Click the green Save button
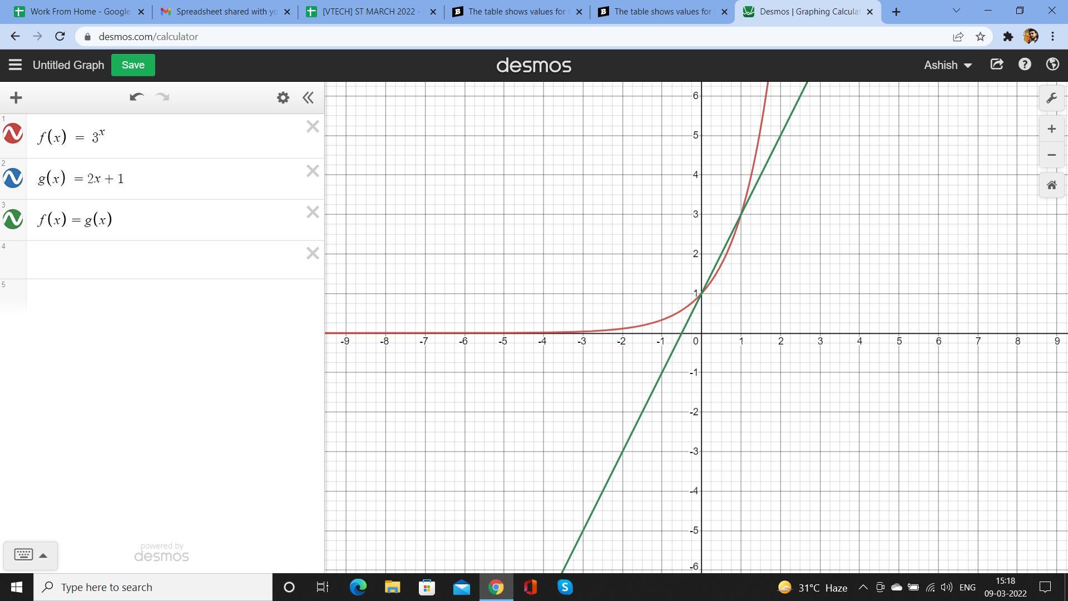Viewport: 1068px width, 601px height. tap(133, 65)
